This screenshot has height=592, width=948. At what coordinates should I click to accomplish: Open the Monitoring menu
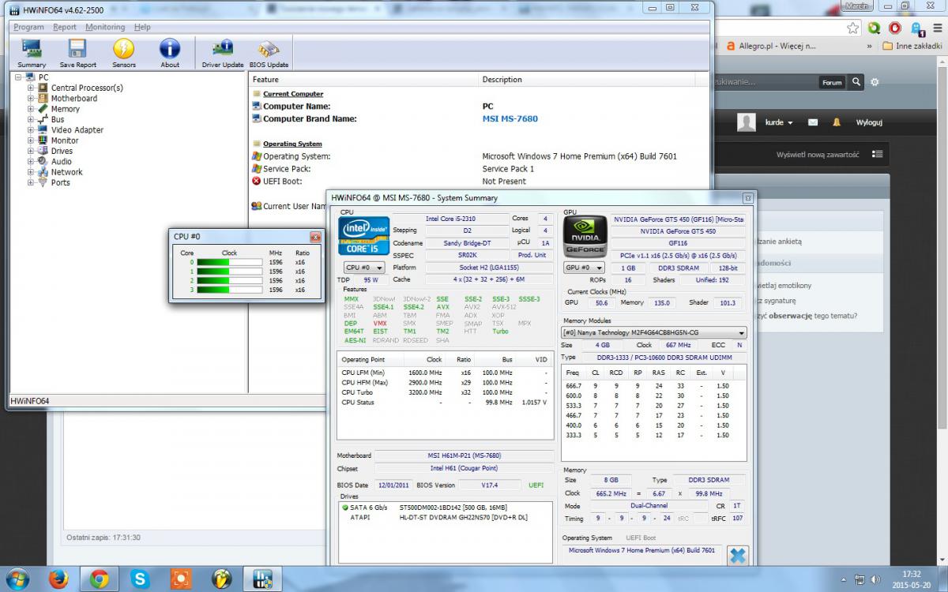[105, 27]
